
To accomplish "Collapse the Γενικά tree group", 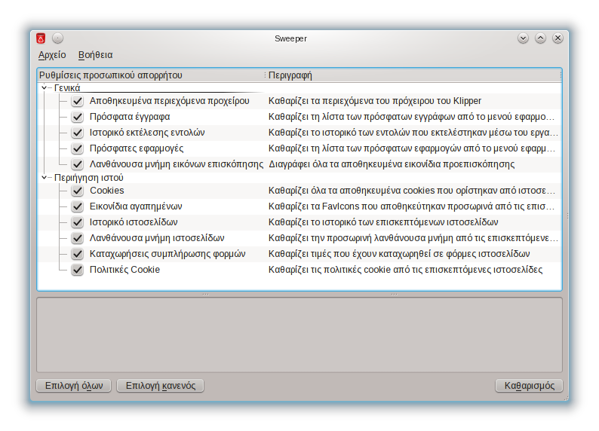I will click(x=44, y=88).
